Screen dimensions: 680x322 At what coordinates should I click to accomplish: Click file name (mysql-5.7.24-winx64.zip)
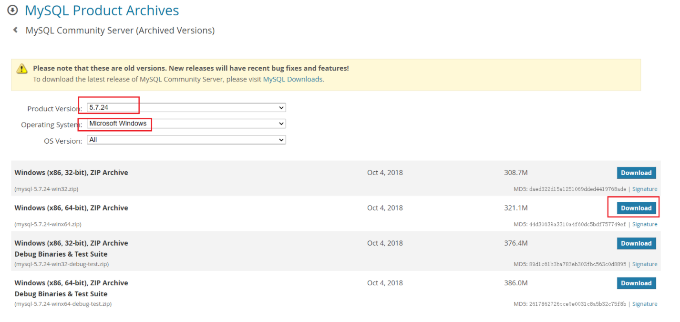coord(48,224)
